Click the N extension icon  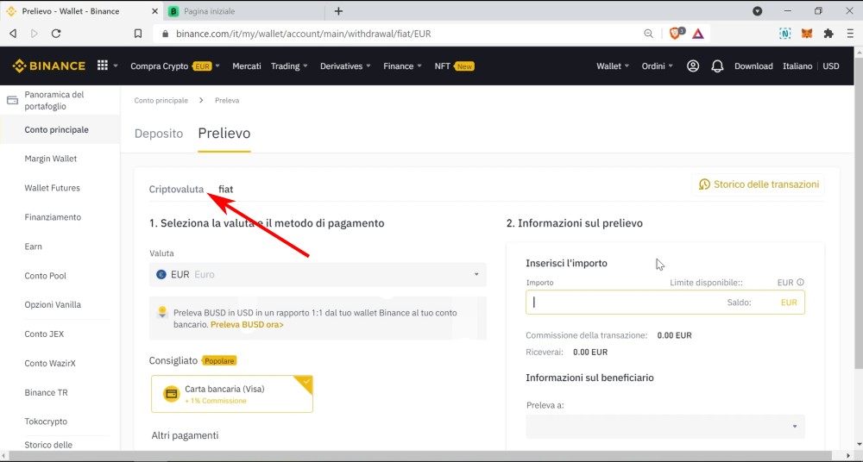(784, 34)
